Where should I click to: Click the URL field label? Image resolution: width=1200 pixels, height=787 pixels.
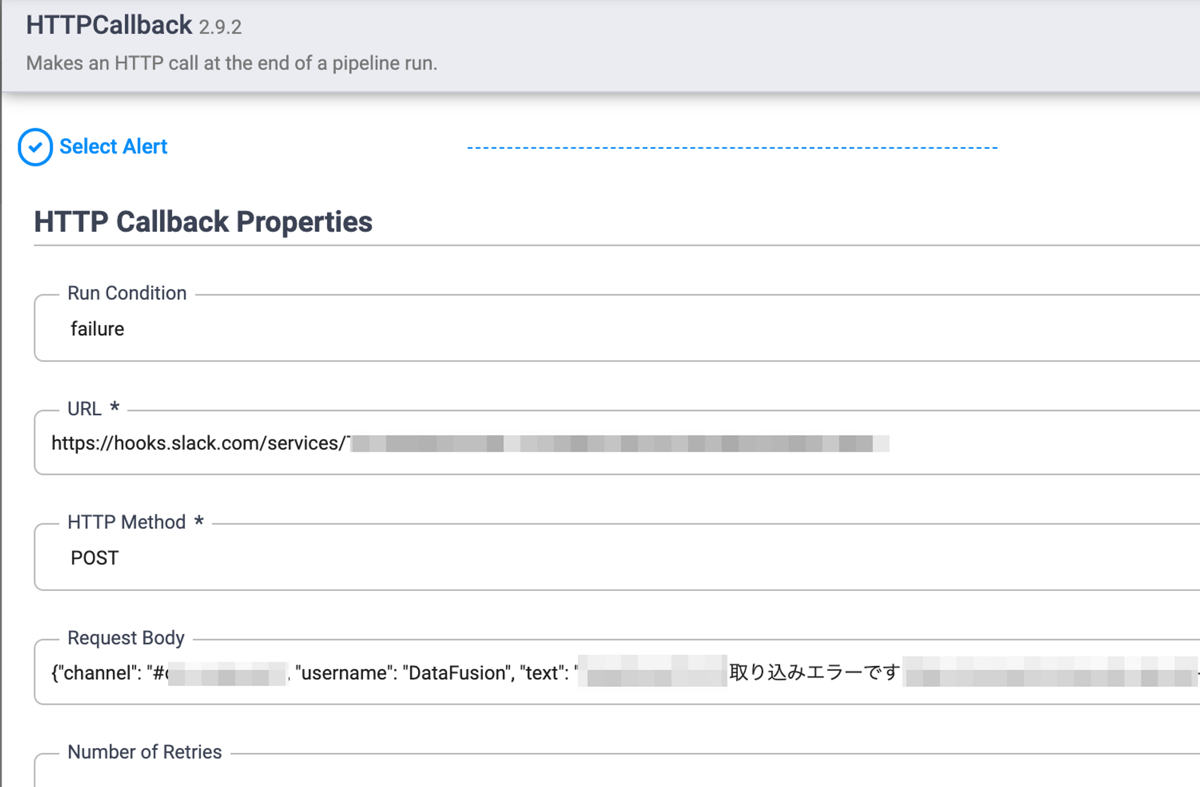point(84,409)
